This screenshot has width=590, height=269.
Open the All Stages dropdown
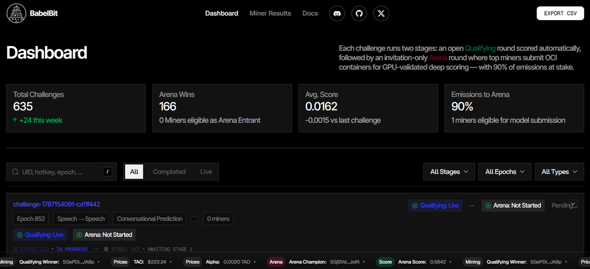click(x=449, y=172)
